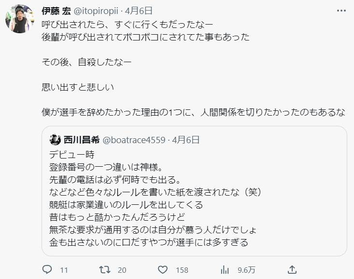The width and height of the screenshot is (354, 279).
Task: Open 伊藤 宏's profile avatar
Action: (x=20, y=19)
